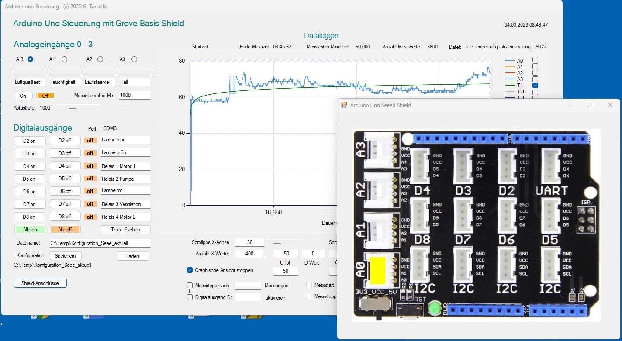Screen dimensions: 622x341
Task: Click the 'Texte löschen' button
Action: point(126,229)
